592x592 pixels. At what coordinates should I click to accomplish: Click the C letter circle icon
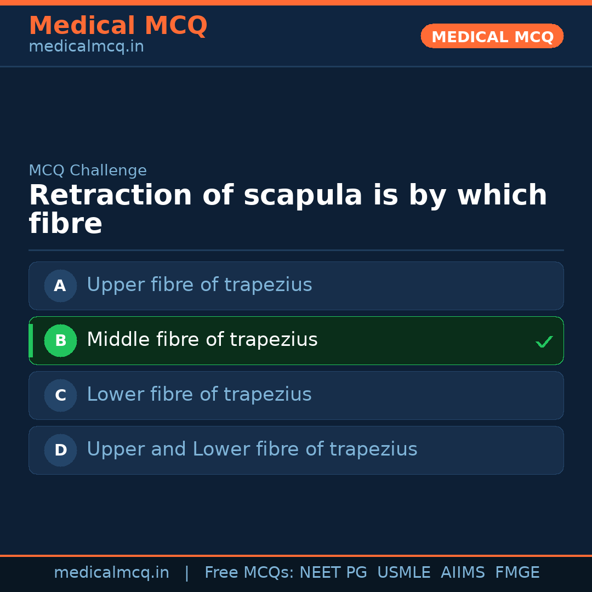(x=60, y=395)
